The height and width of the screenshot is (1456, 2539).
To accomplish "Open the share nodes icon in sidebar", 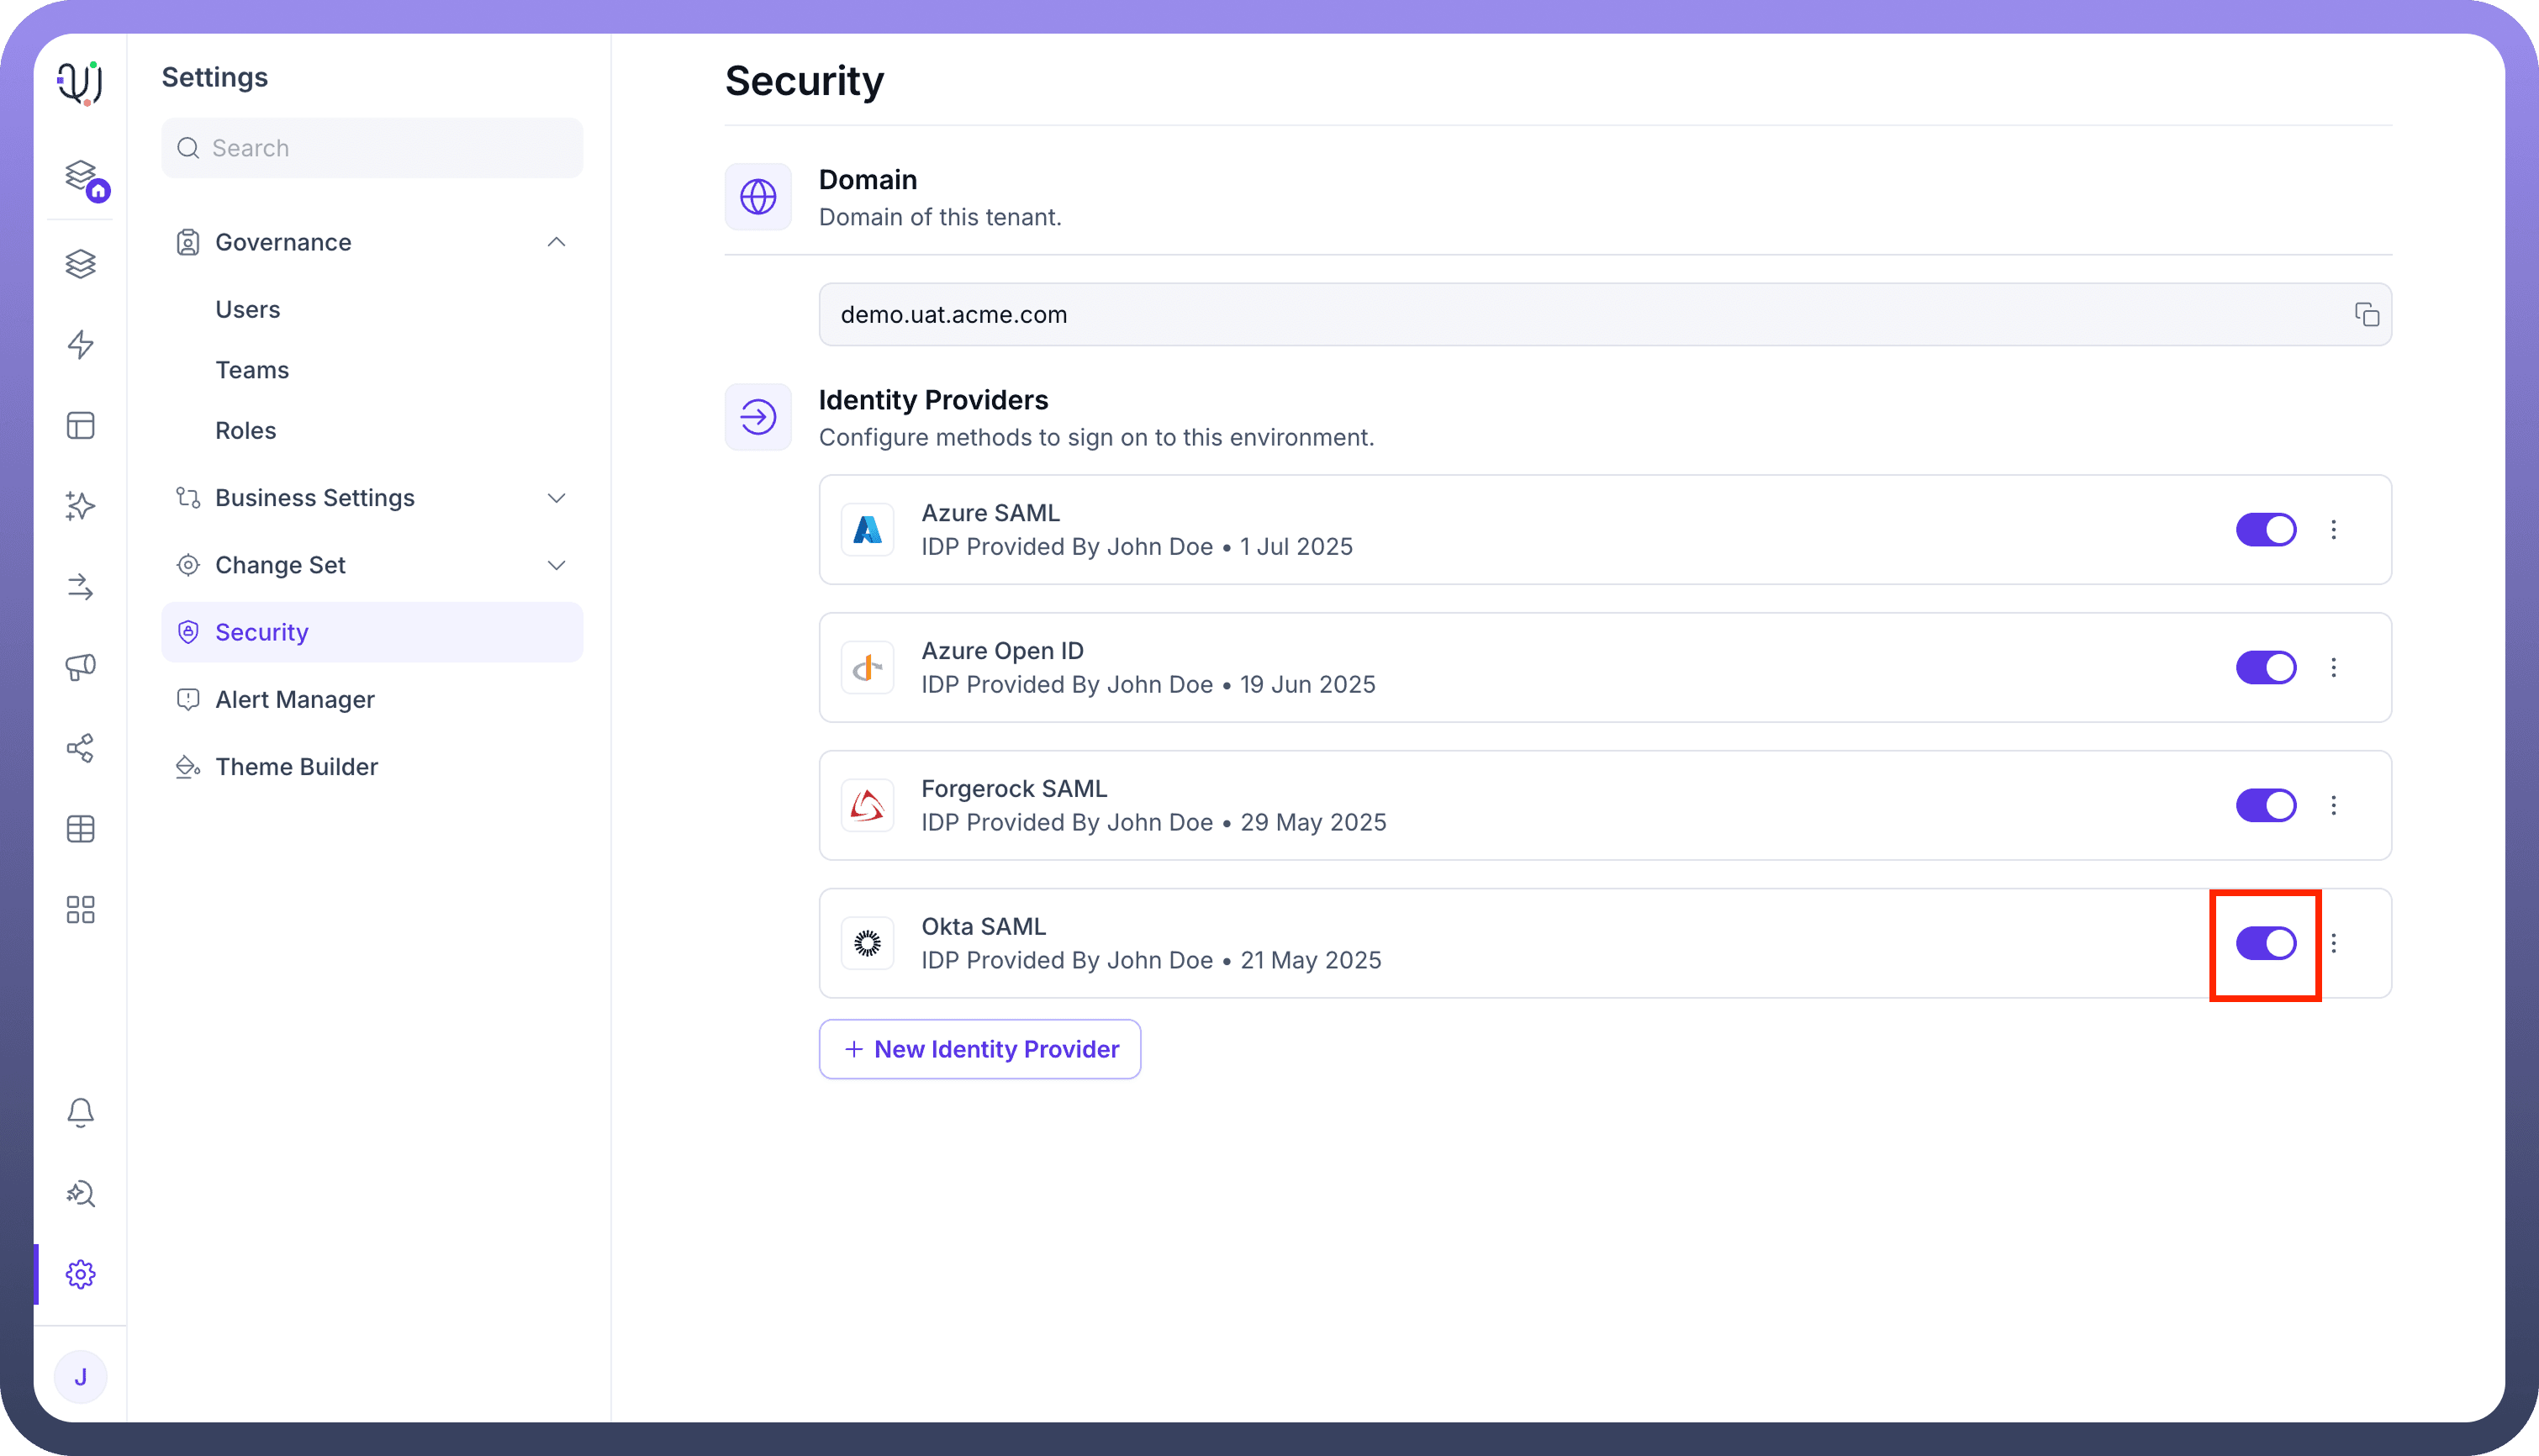I will click(x=80, y=748).
